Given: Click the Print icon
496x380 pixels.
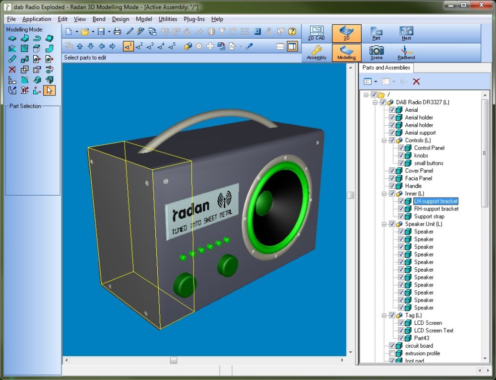Looking at the screenshot, I should pos(118,31).
